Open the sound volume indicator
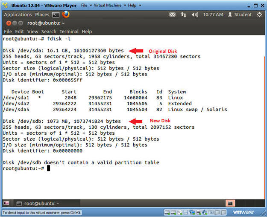The width and height of the screenshot is (267, 217). pyautogui.click(x=195, y=14)
